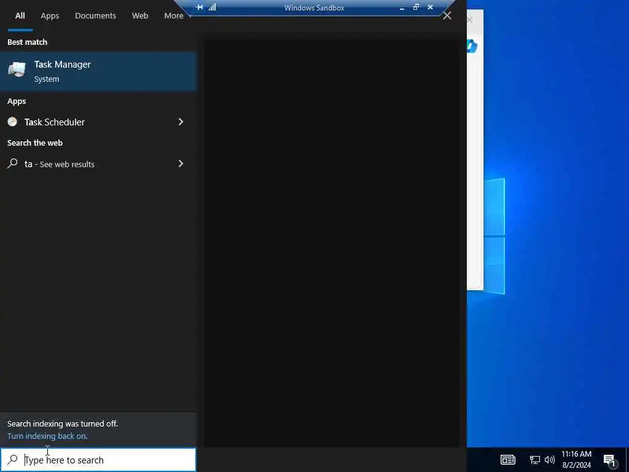Switch to the Documents search tab
This screenshot has height=472, width=629.
pyautogui.click(x=95, y=15)
